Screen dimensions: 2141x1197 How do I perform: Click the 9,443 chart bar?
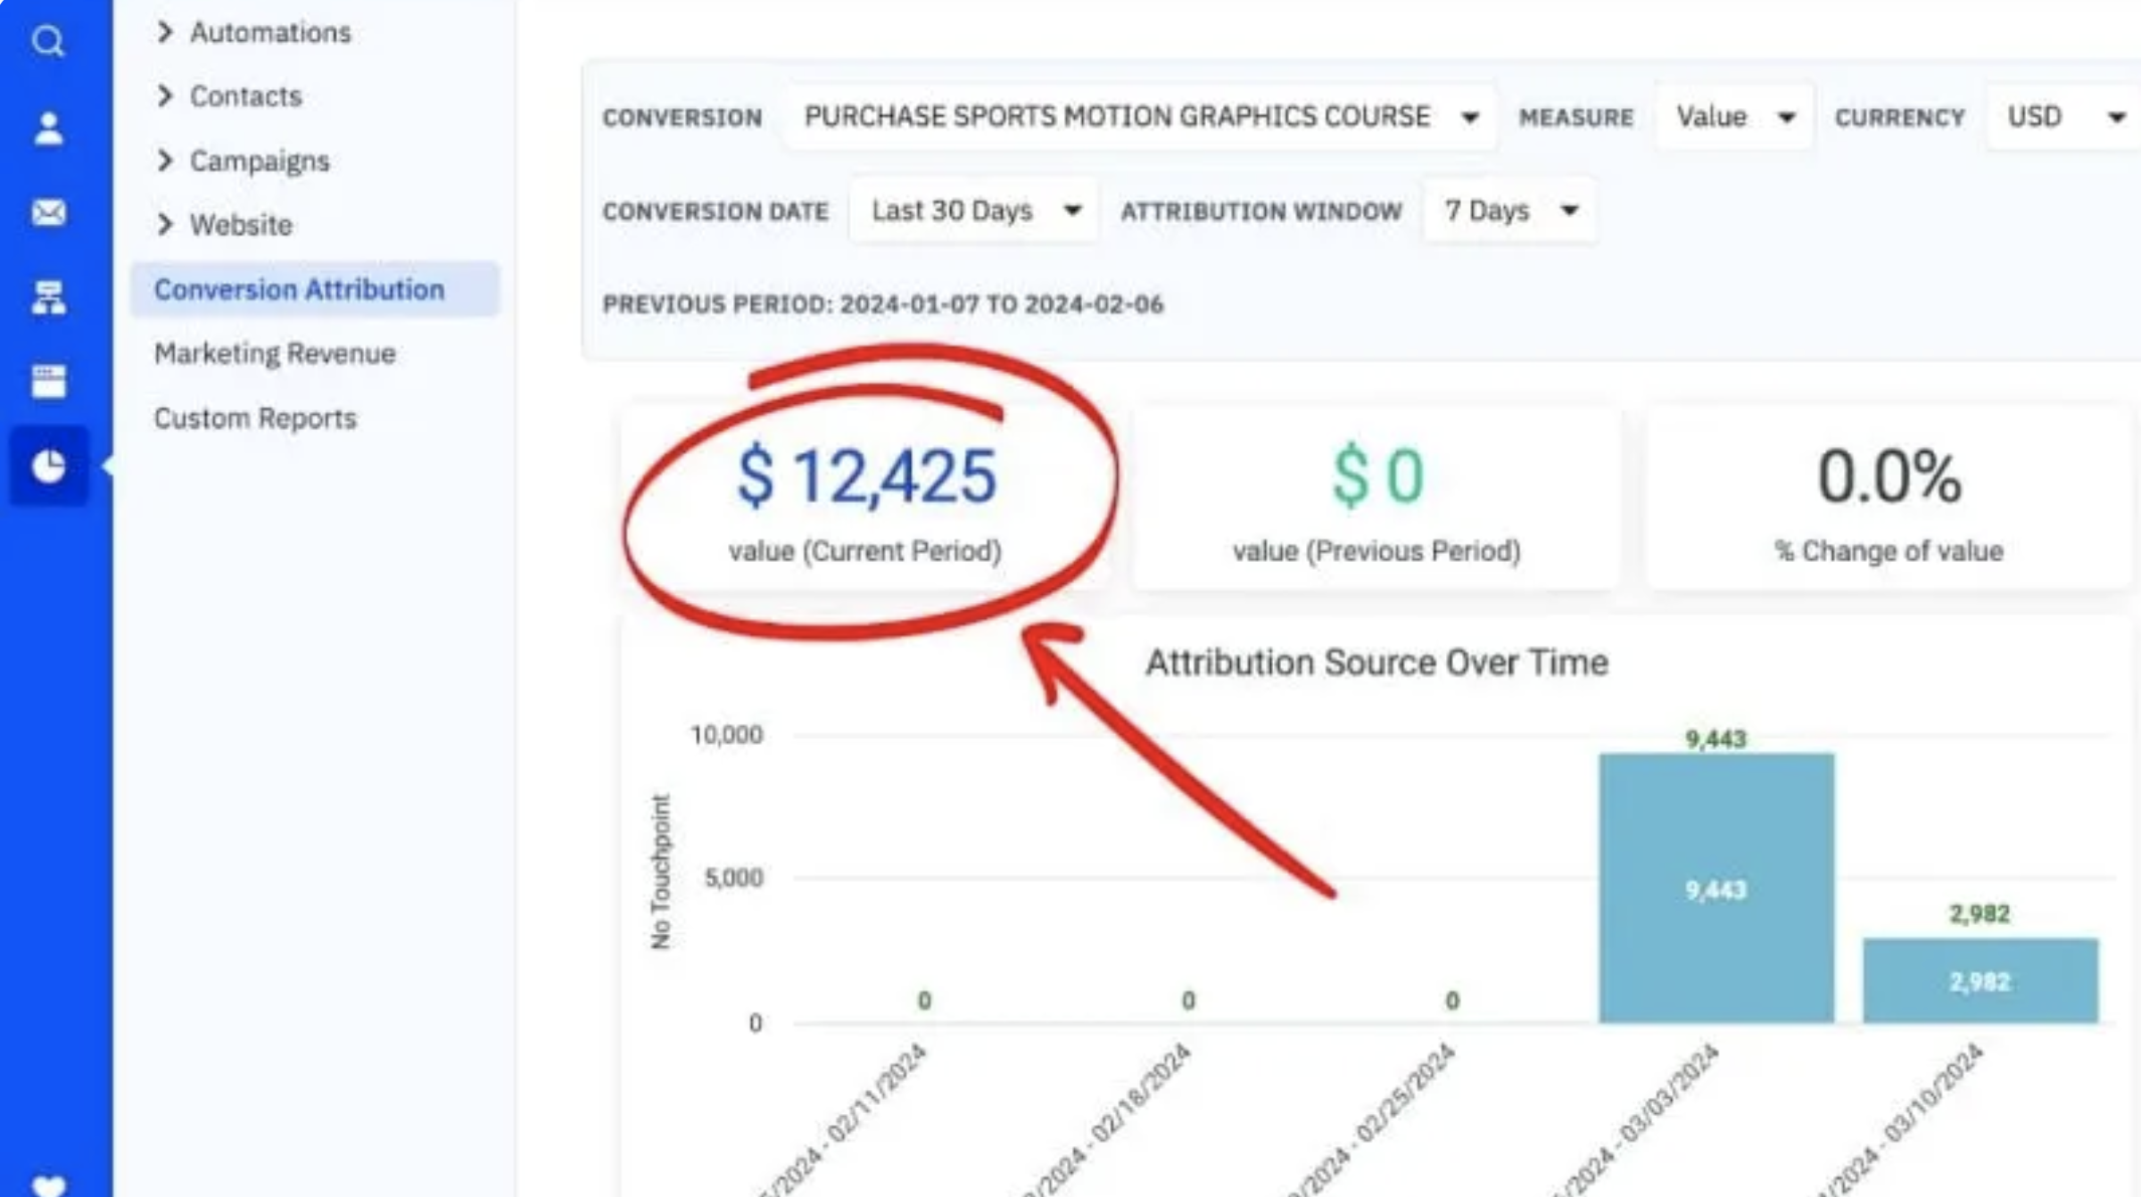coord(1716,887)
